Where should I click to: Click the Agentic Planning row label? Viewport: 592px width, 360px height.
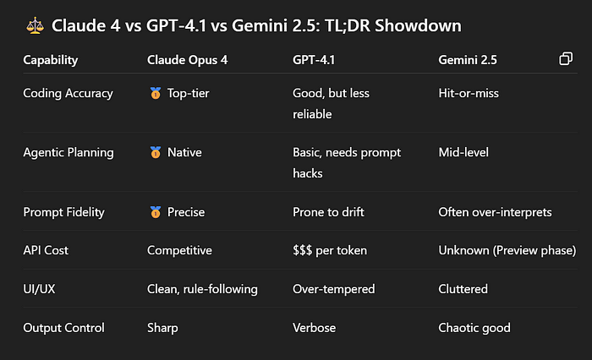click(x=69, y=152)
